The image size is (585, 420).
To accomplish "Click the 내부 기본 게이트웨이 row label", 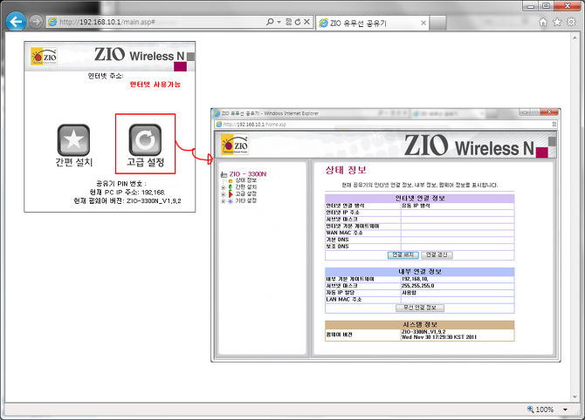I will pos(349,279).
